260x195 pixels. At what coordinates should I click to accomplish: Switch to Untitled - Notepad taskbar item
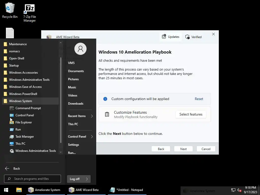(127, 190)
